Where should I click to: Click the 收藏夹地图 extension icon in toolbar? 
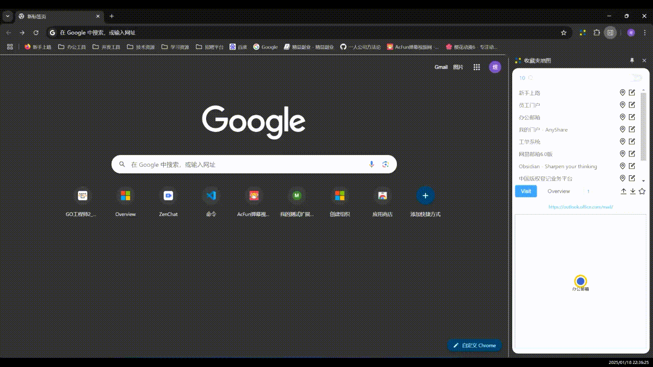point(582,33)
